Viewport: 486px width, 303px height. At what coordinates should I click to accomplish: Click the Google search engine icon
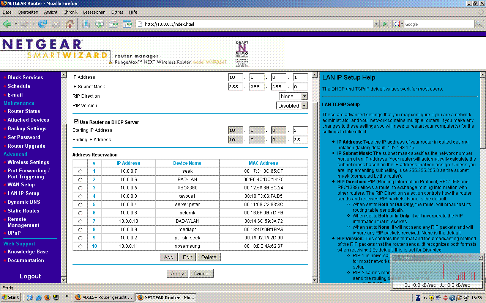click(397, 24)
